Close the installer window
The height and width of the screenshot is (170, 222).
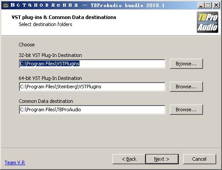coord(216,5)
